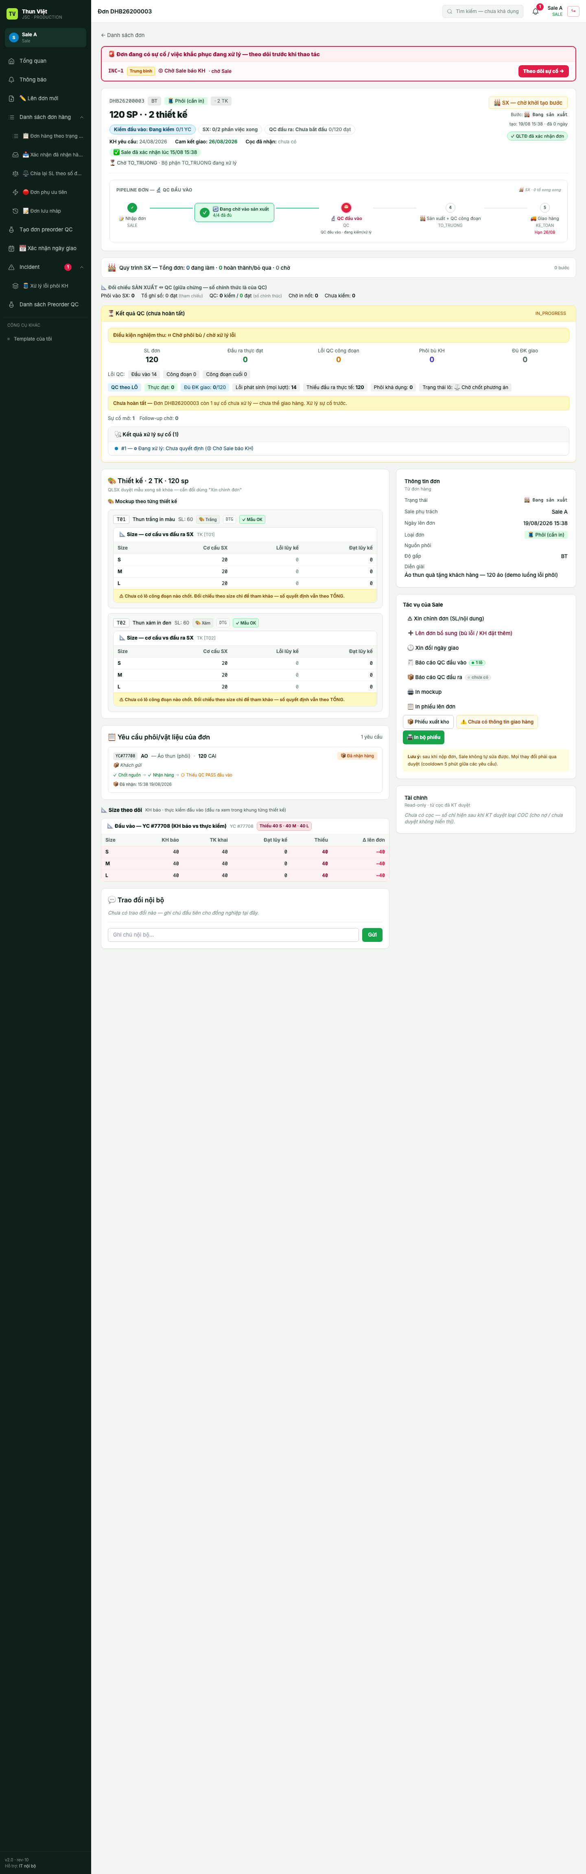Click the Đơn lưu nháp history icon
The width and height of the screenshot is (586, 1874).
pyautogui.click(x=15, y=211)
